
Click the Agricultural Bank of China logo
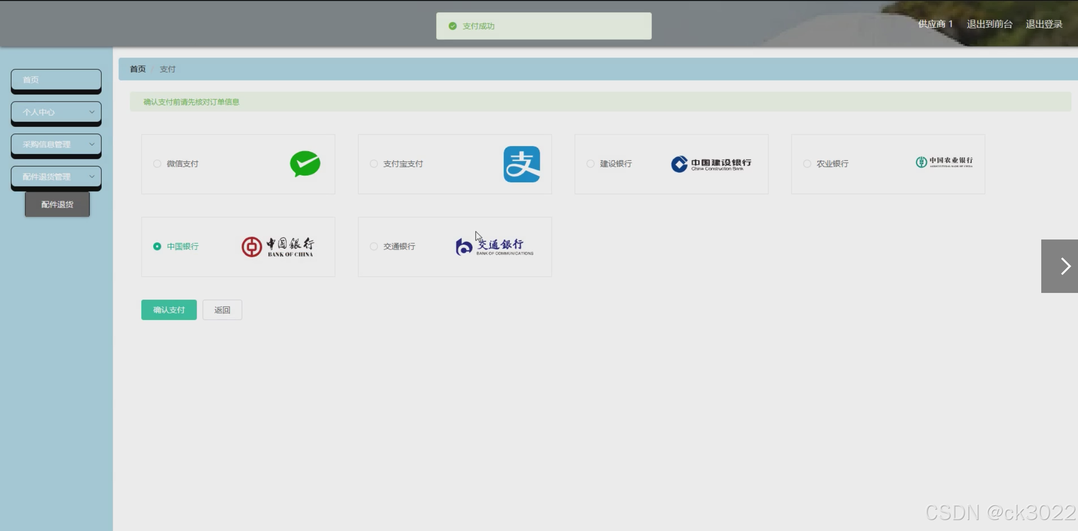coord(943,162)
